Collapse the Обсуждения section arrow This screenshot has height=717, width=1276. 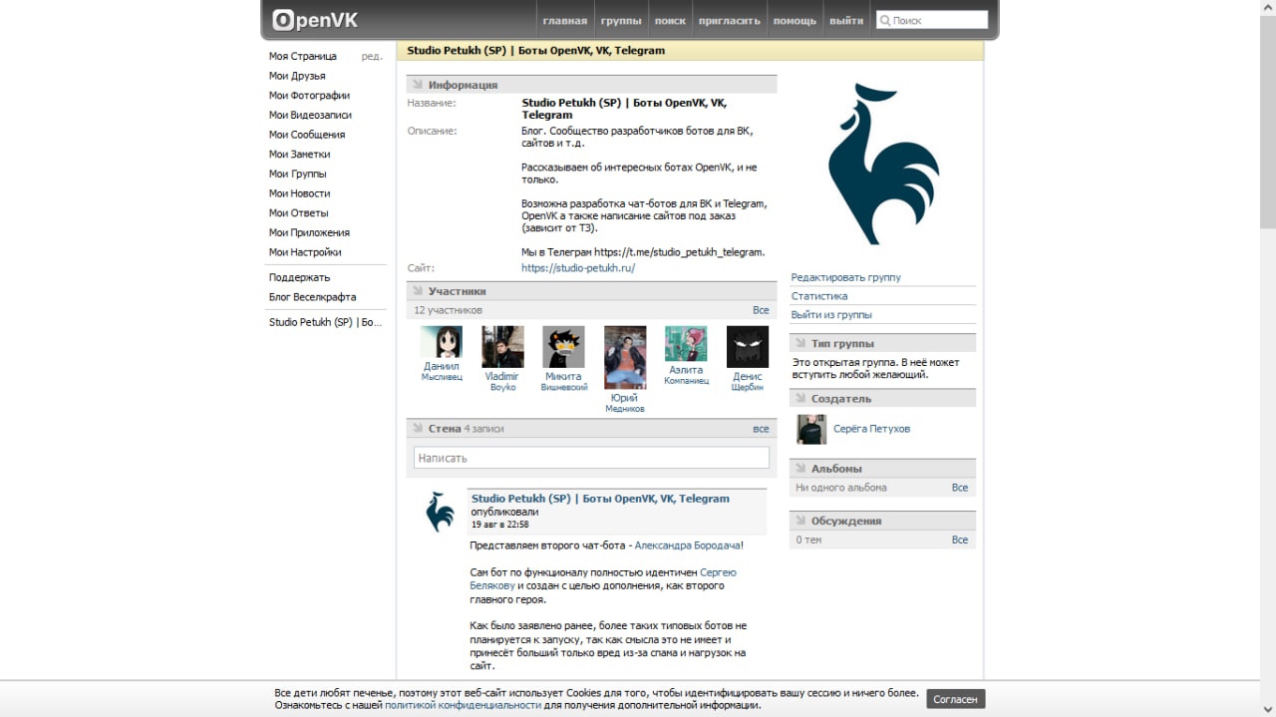tap(800, 522)
